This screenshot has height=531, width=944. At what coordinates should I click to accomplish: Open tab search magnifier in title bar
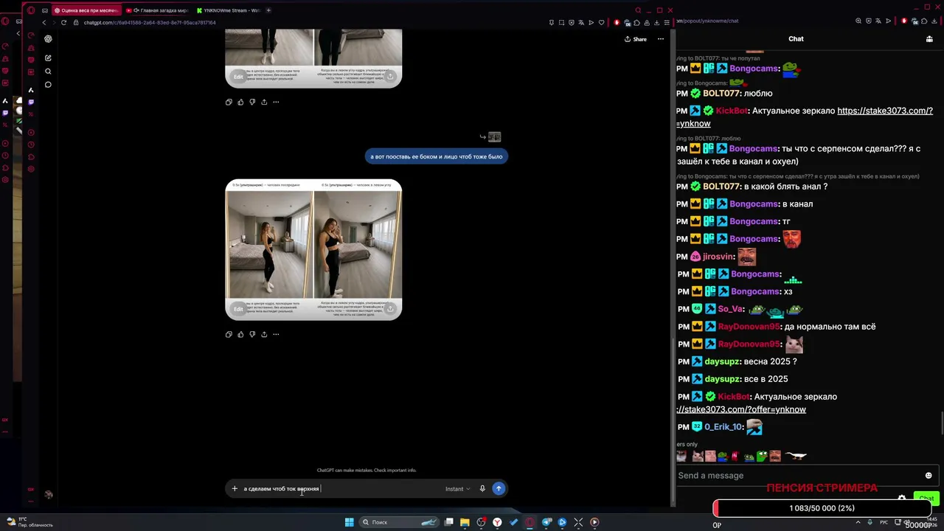(638, 10)
